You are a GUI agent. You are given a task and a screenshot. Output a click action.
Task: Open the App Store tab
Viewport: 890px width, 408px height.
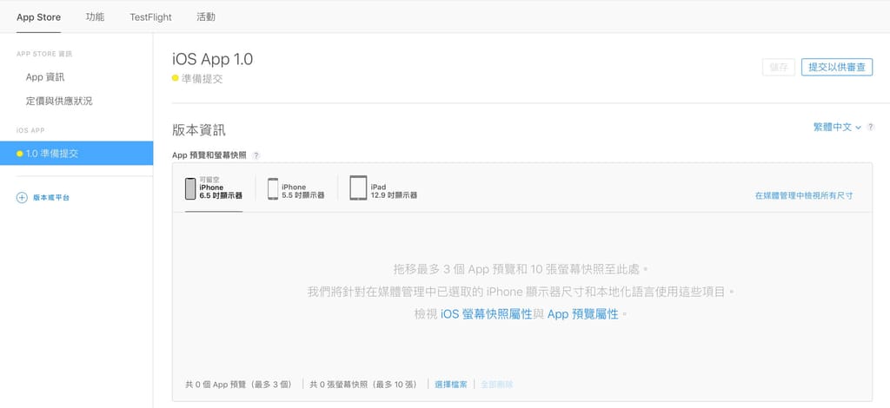[x=38, y=17]
